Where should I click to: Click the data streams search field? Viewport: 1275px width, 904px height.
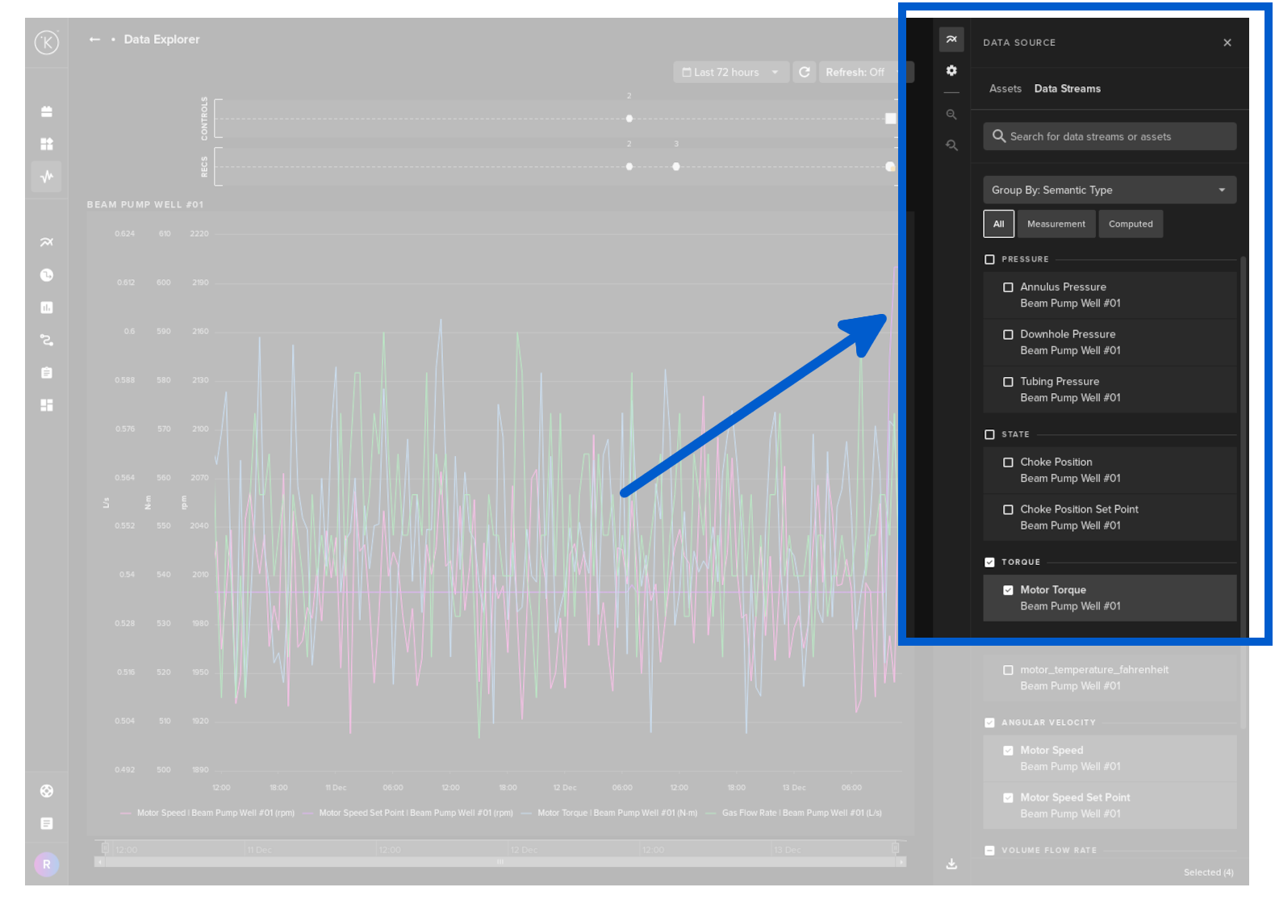pyautogui.click(x=1110, y=137)
